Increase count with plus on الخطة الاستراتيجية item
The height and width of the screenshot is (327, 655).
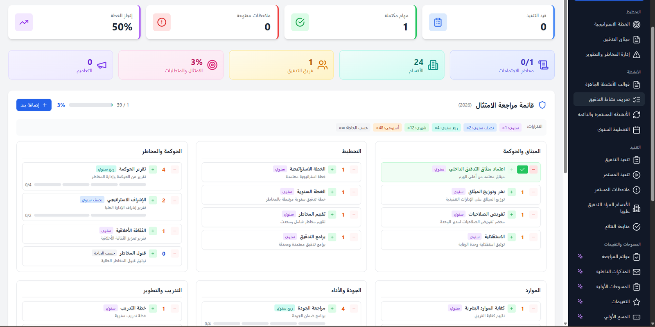[x=332, y=170]
